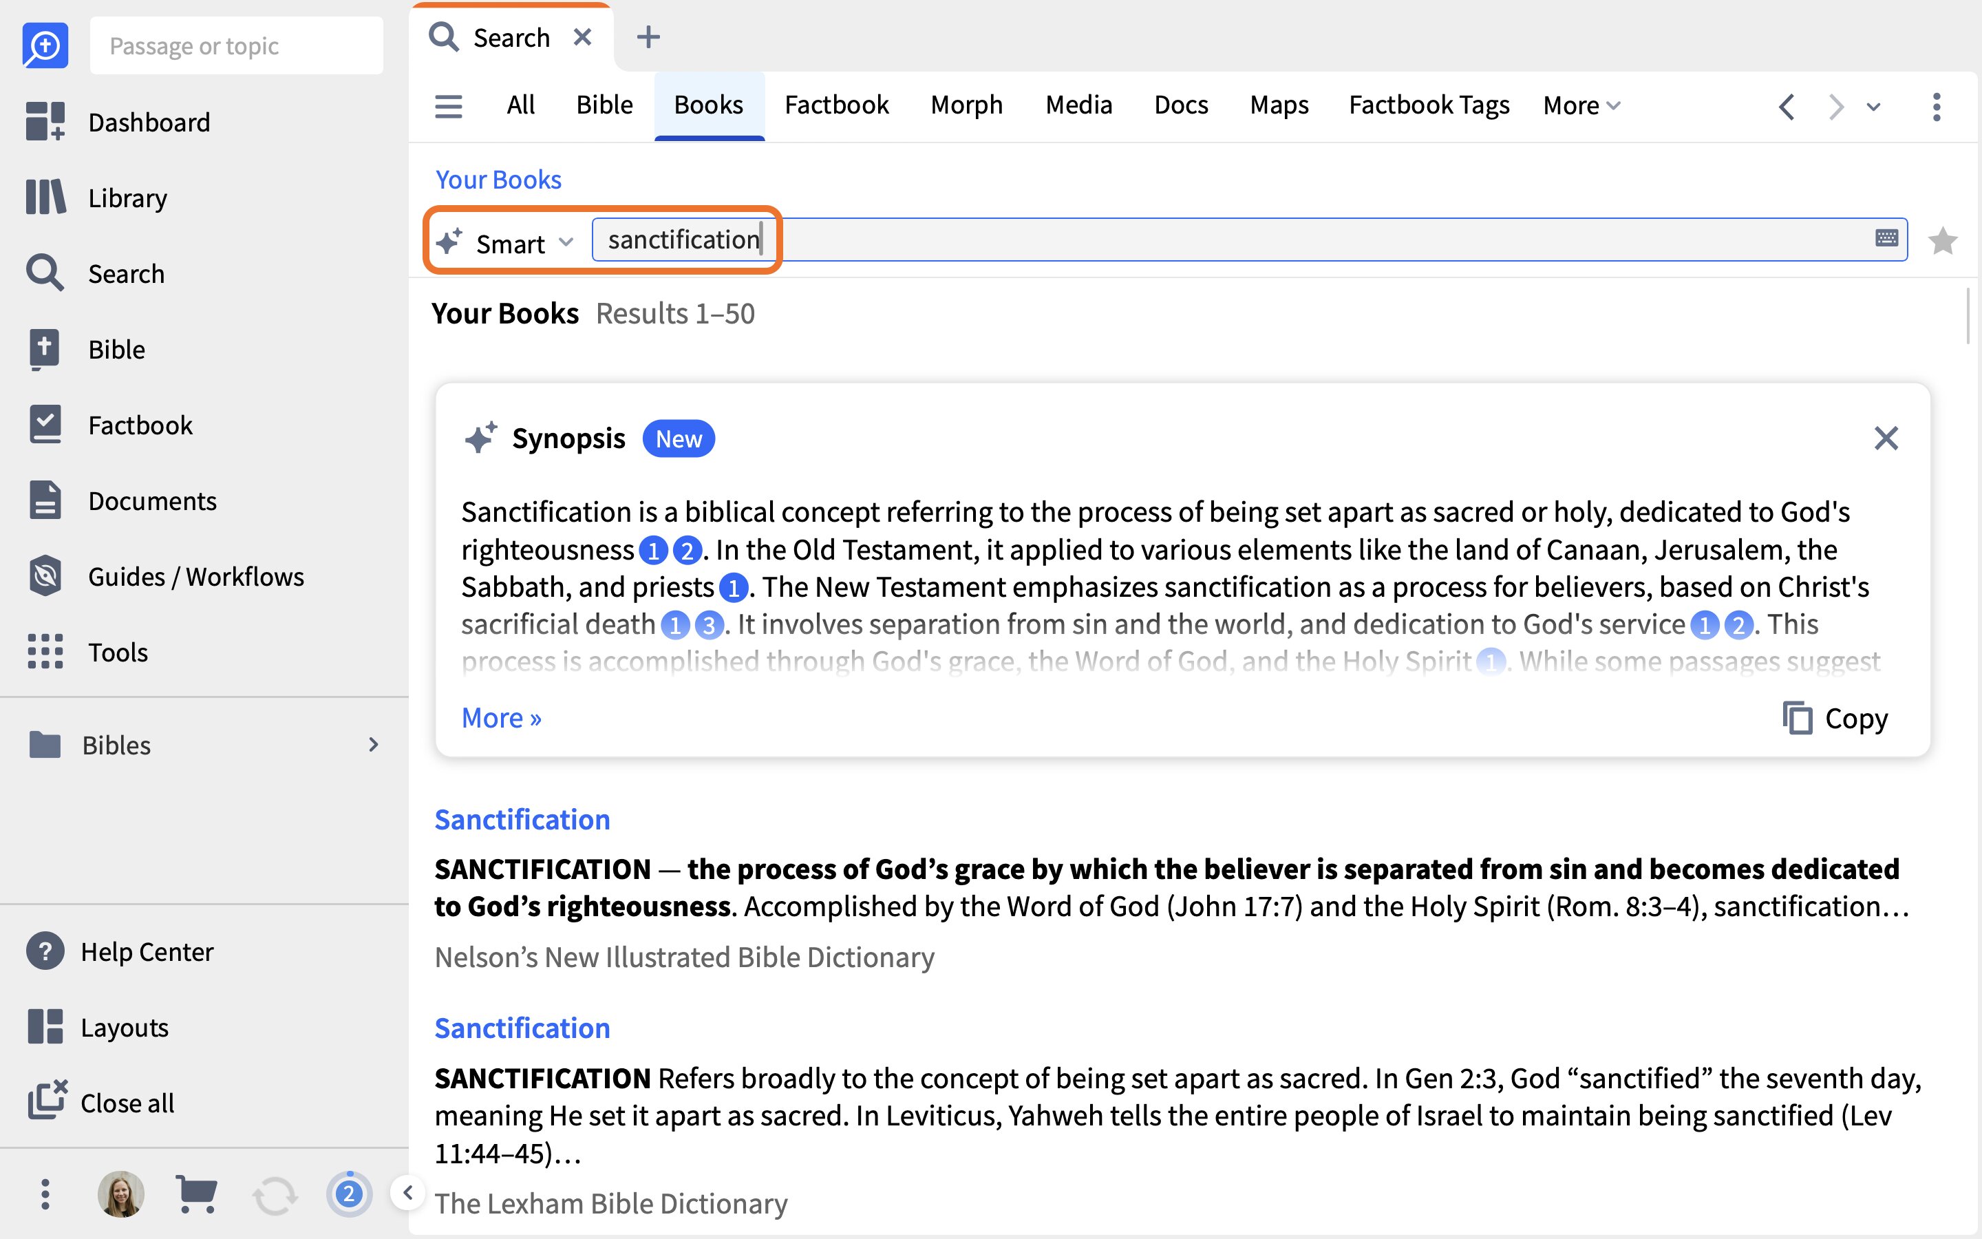The height and width of the screenshot is (1239, 1982).
Task: Open Sanctification result from Lexham Dictionary
Action: pyautogui.click(x=522, y=1028)
